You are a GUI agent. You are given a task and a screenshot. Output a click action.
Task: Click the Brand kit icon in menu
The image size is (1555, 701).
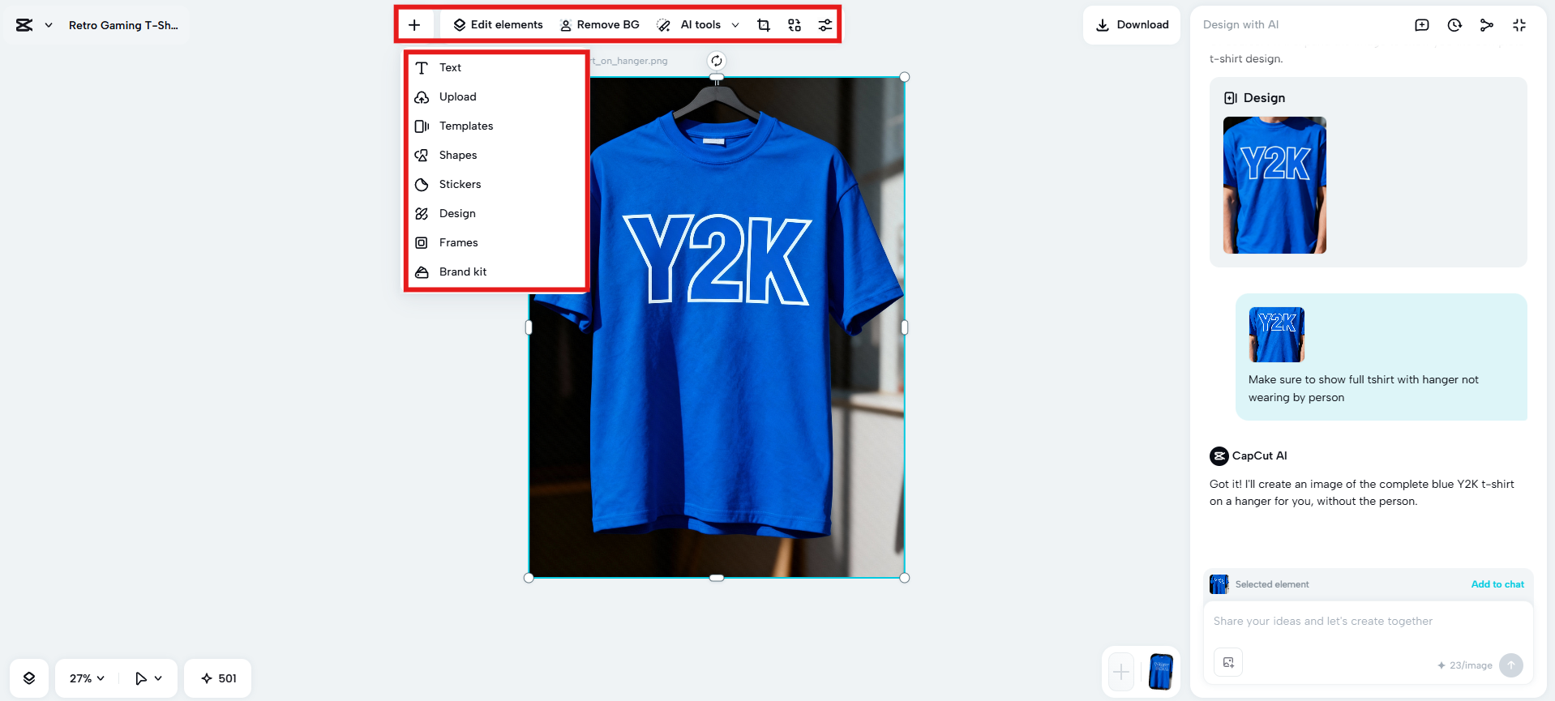pyautogui.click(x=422, y=272)
